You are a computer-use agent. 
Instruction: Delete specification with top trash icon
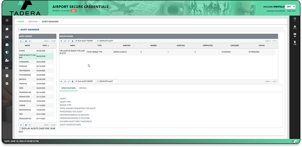[73, 41]
